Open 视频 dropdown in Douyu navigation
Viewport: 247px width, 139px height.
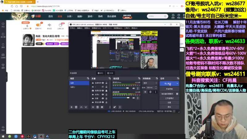click(x=80, y=16)
